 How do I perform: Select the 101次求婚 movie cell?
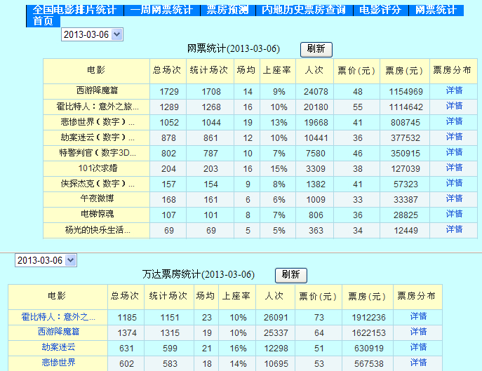[98, 168]
